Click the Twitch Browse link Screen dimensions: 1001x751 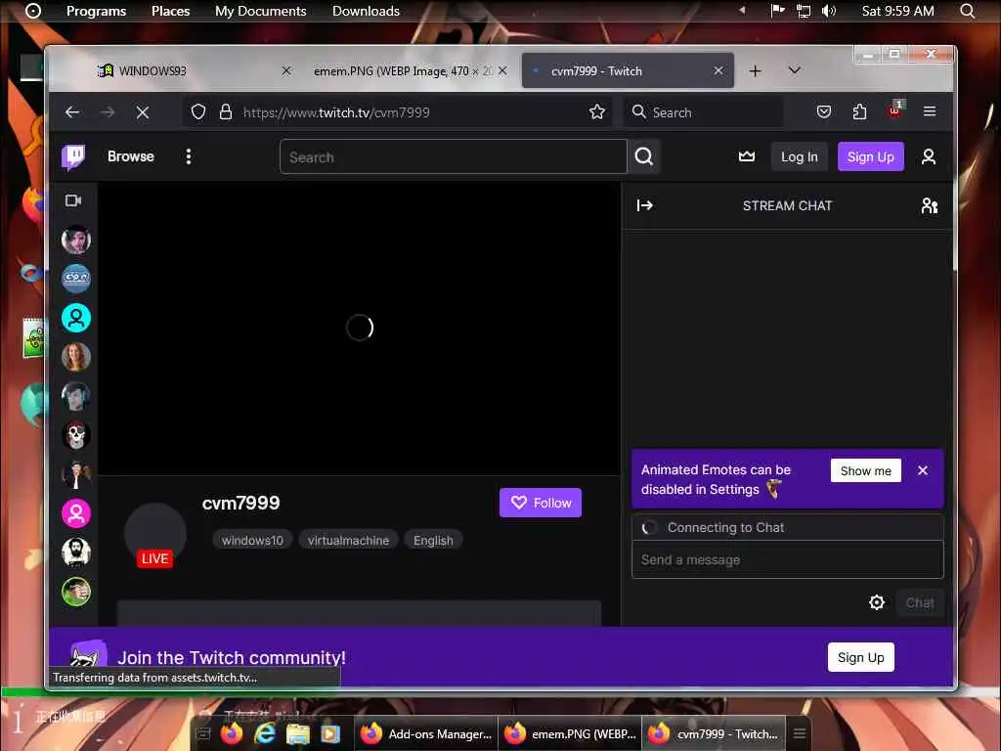[131, 156]
